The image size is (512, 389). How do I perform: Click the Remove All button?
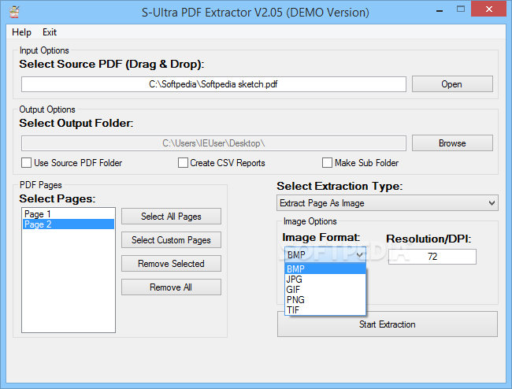(171, 287)
